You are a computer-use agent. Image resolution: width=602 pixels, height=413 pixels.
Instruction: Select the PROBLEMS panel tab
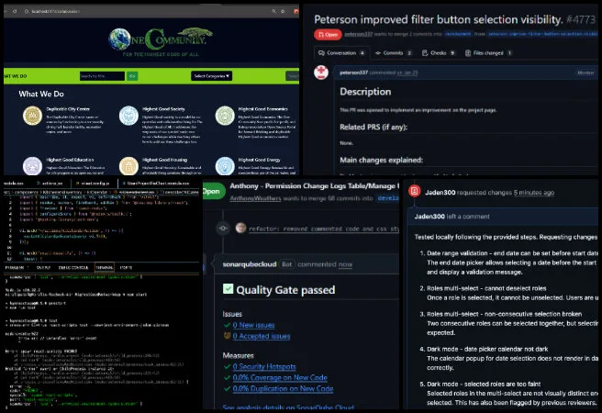tap(15, 267)
